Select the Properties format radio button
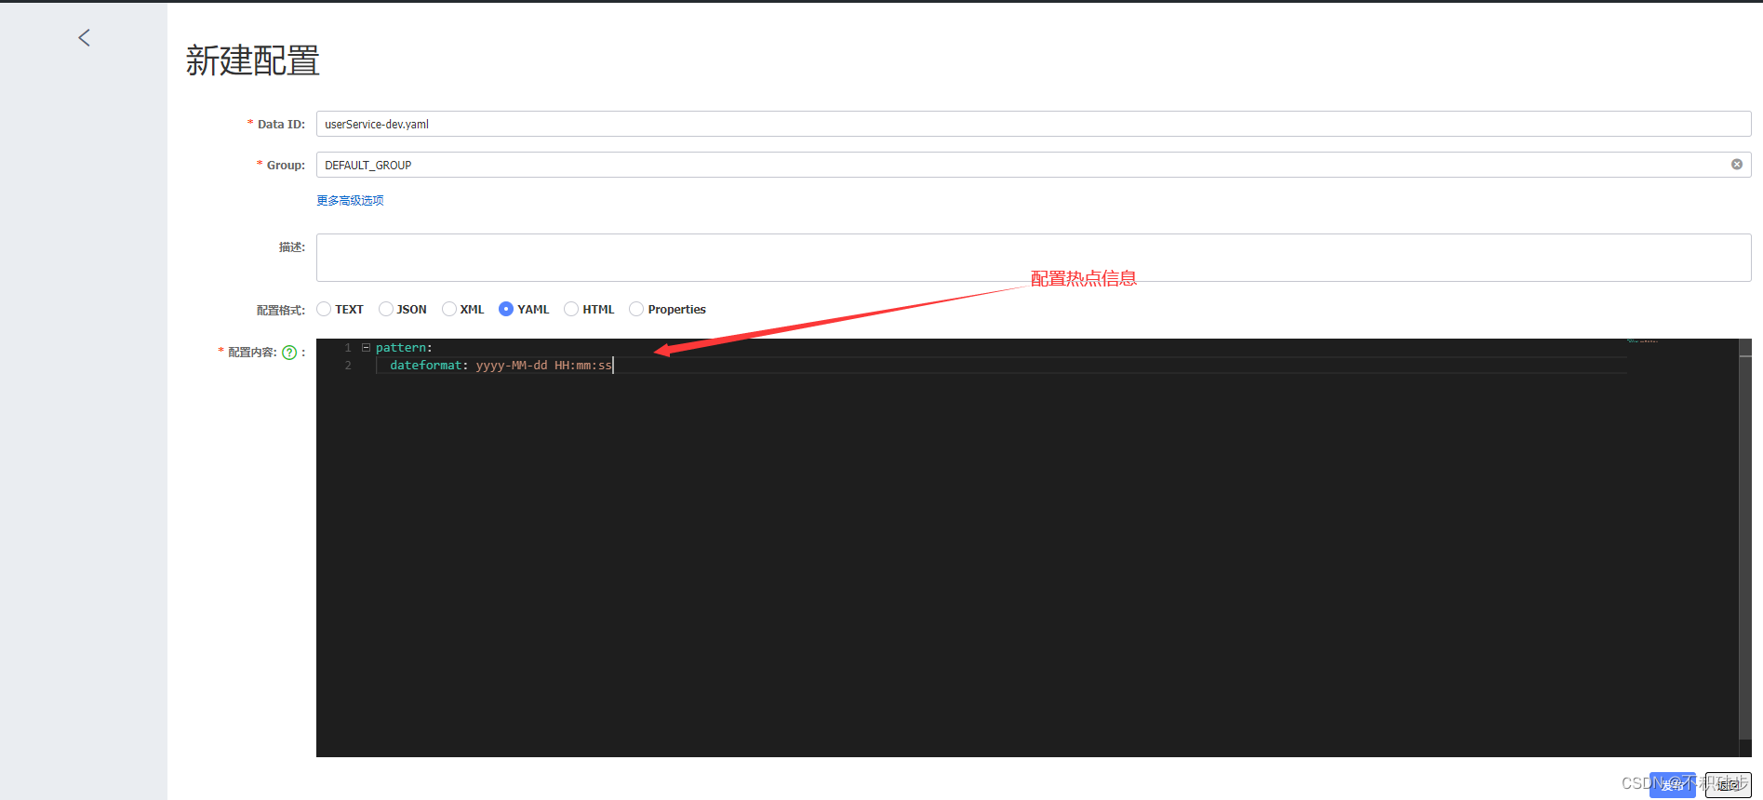This screenshot has height=800, width=1763. 636,309
